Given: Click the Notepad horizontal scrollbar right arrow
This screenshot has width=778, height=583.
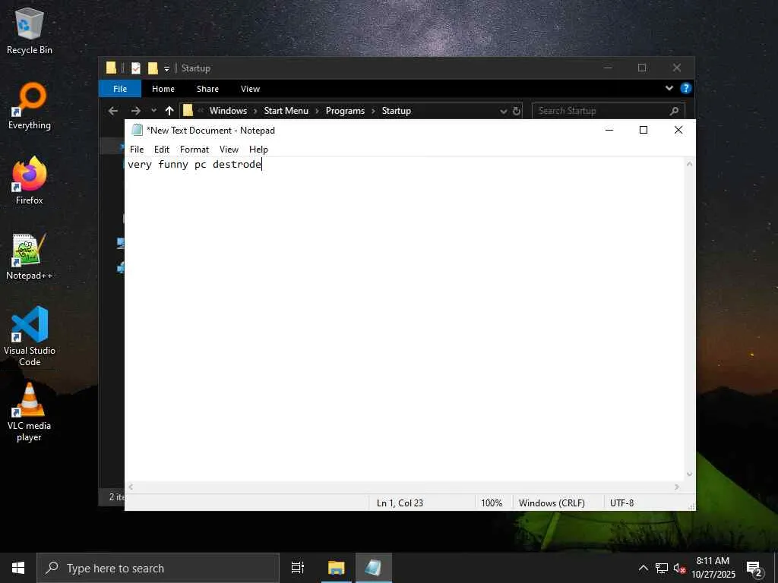Looking at the screenshot, I should point(677,487).
